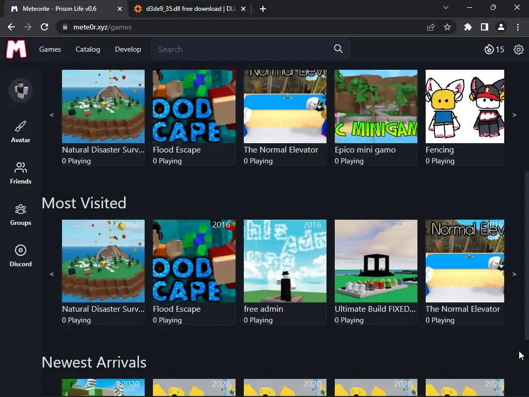Open the Chrome profile icon

point(501,27)
